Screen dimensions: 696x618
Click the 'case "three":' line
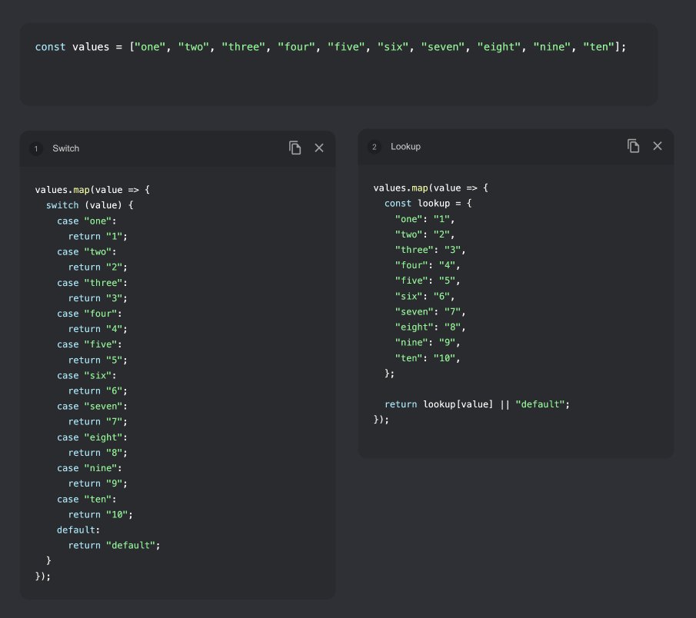point(92,283)
